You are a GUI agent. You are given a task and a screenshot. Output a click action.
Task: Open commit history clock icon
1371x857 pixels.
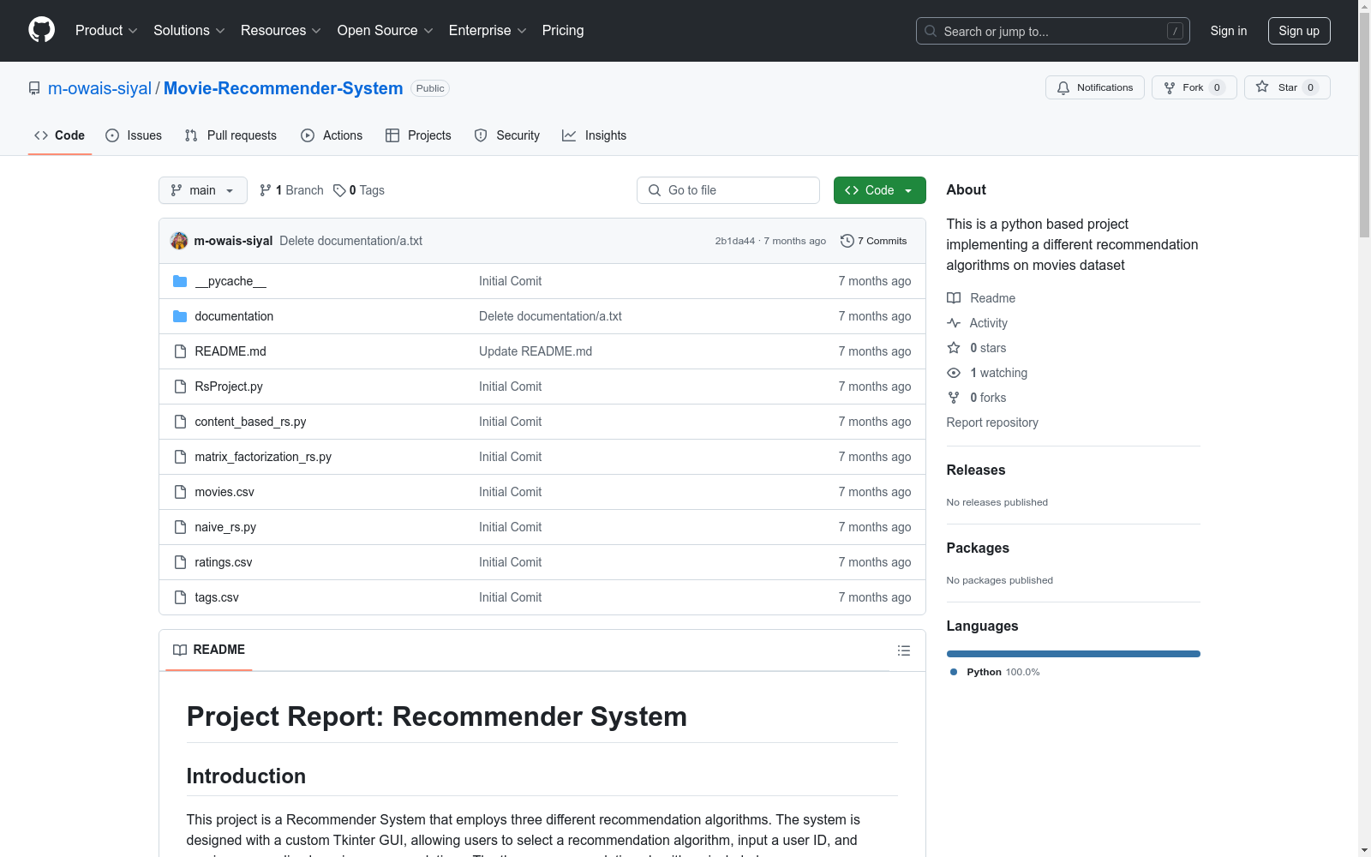click(x=847, y=241)
